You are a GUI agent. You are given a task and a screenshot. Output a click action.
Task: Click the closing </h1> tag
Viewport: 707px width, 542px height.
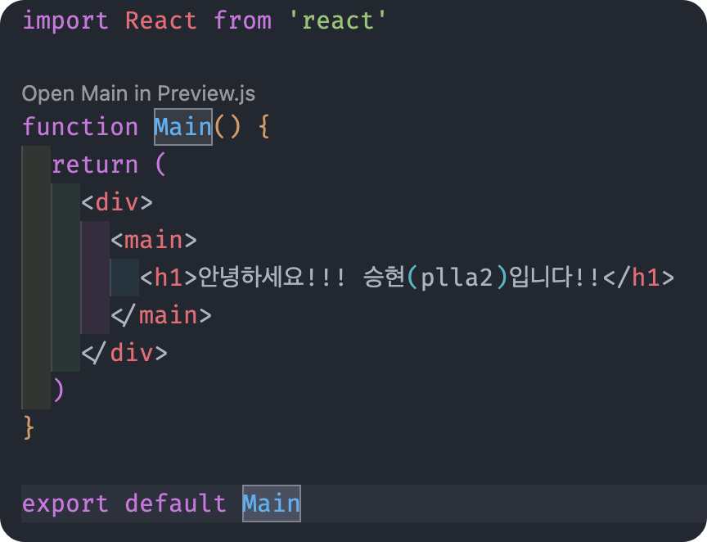[x=638, y=278]
